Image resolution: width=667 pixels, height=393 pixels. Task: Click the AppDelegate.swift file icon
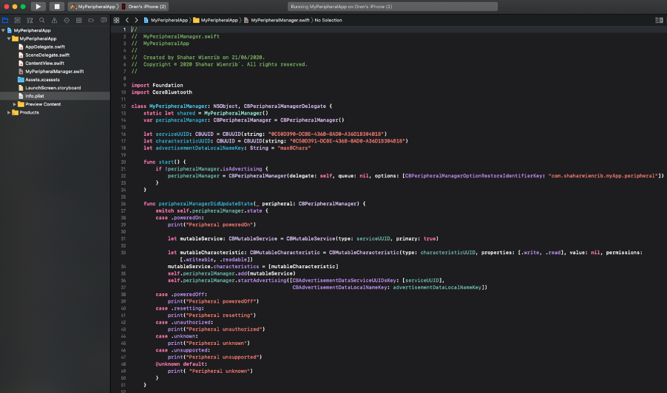pos(21,47)
